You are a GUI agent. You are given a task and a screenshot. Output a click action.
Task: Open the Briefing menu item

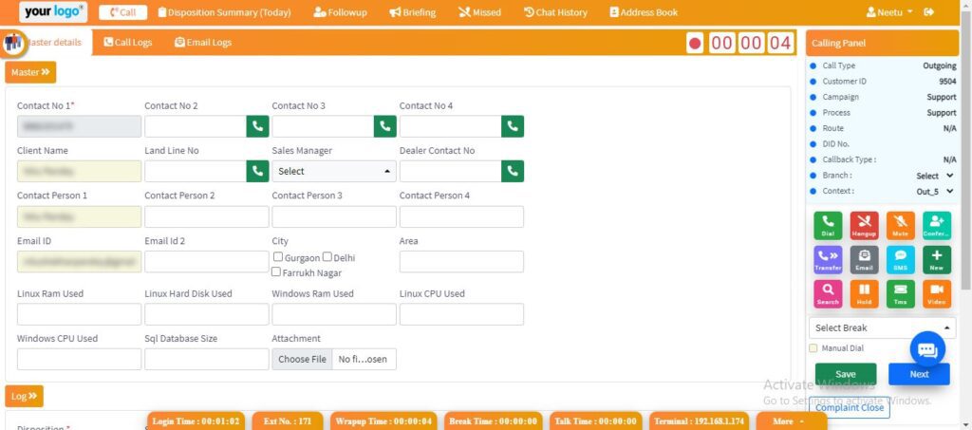pyautogui.click(x=412, y=12)
